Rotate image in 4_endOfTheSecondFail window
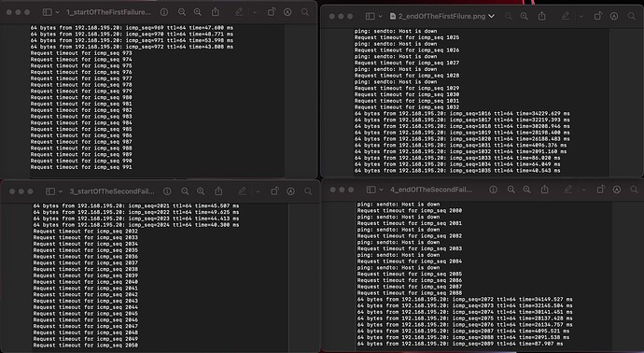The height and width of the screenshot is (353, 644). click(x=600, y=190)
